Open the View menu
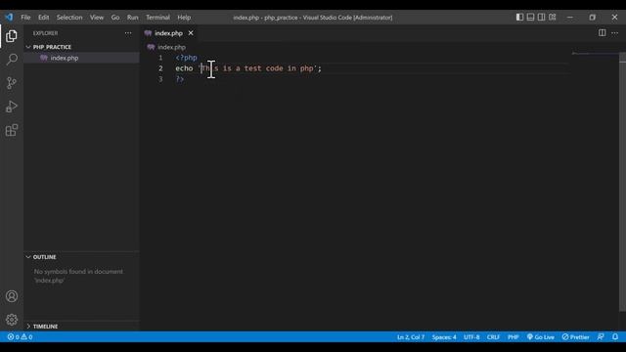Image resolution: width=626 pixels, height=352 pixels. coord(97,18)
